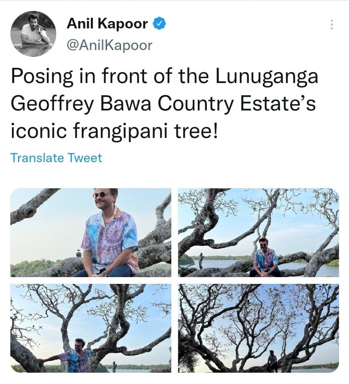Click the display name Anil Kapoor

click(107, 24)
